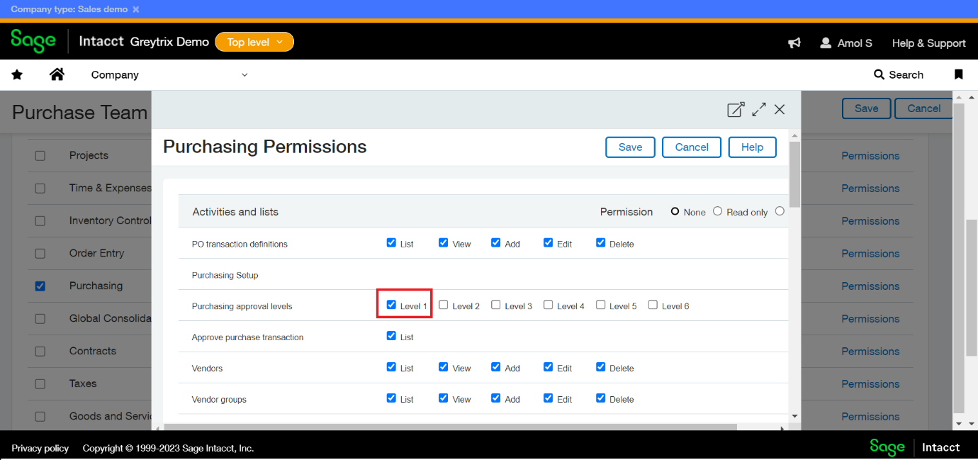Toggle Add checkbox for Vendor groups

tap(495, 398)
